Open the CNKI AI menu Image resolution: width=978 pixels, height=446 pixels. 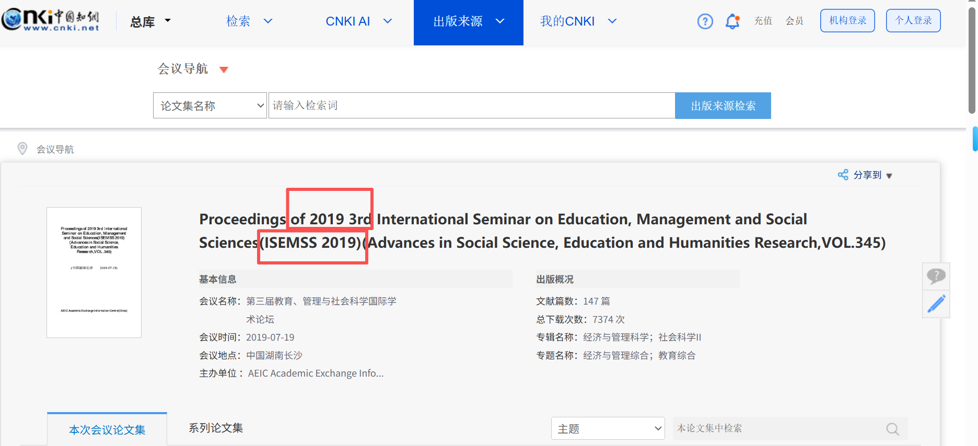pyautogui.click(x=358, y=21)
